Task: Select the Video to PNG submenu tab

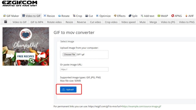Action: [x=187, y=22]
